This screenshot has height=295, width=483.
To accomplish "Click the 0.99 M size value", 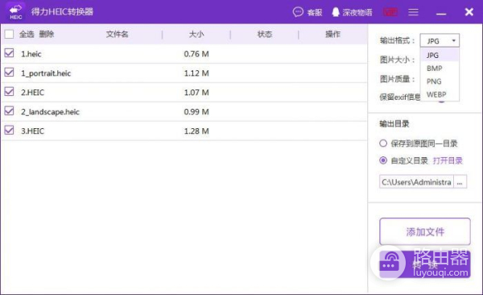I will pos(196,112).
